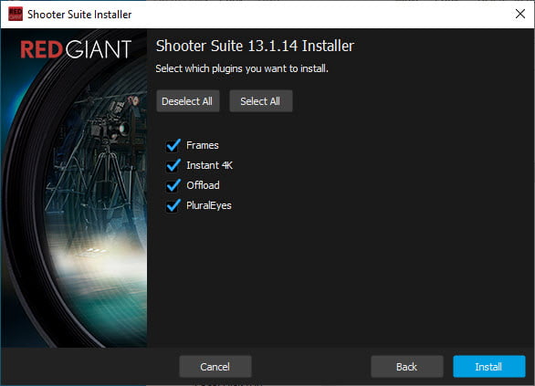Close the Shooter Suite Installer window

520,14
